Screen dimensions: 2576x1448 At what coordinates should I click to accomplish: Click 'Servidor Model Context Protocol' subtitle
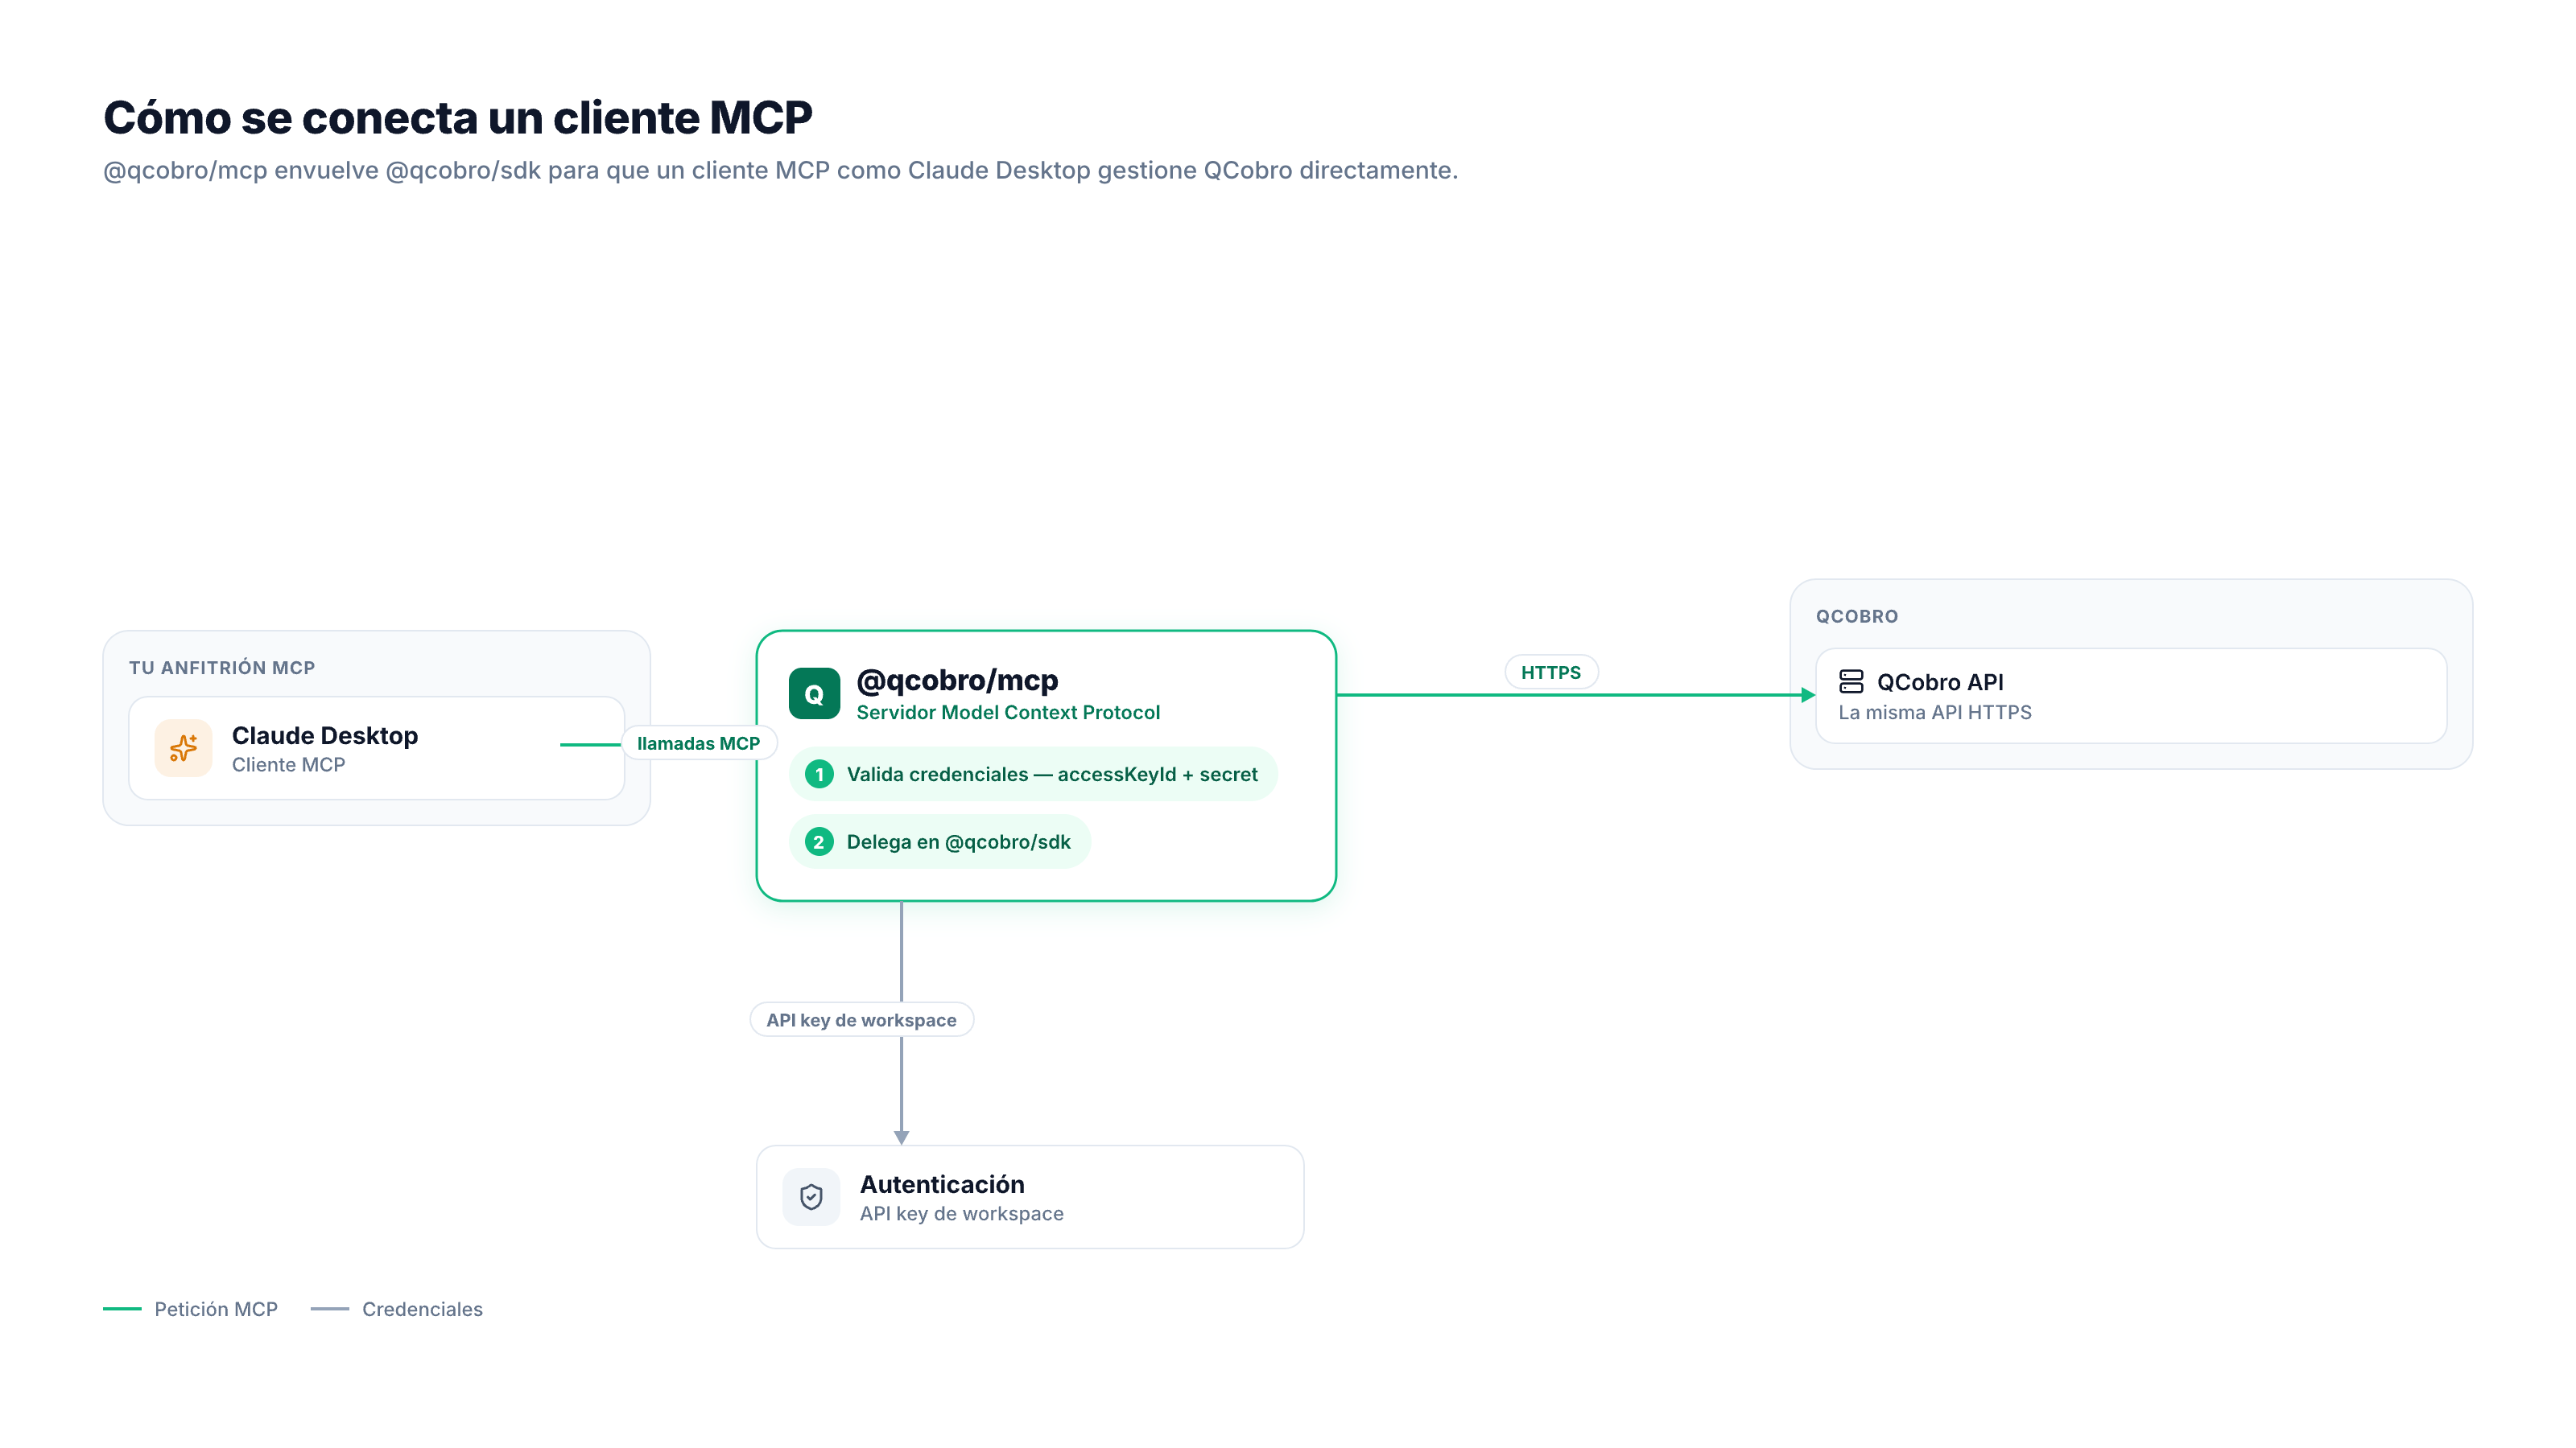click(x=1008, y=713)
